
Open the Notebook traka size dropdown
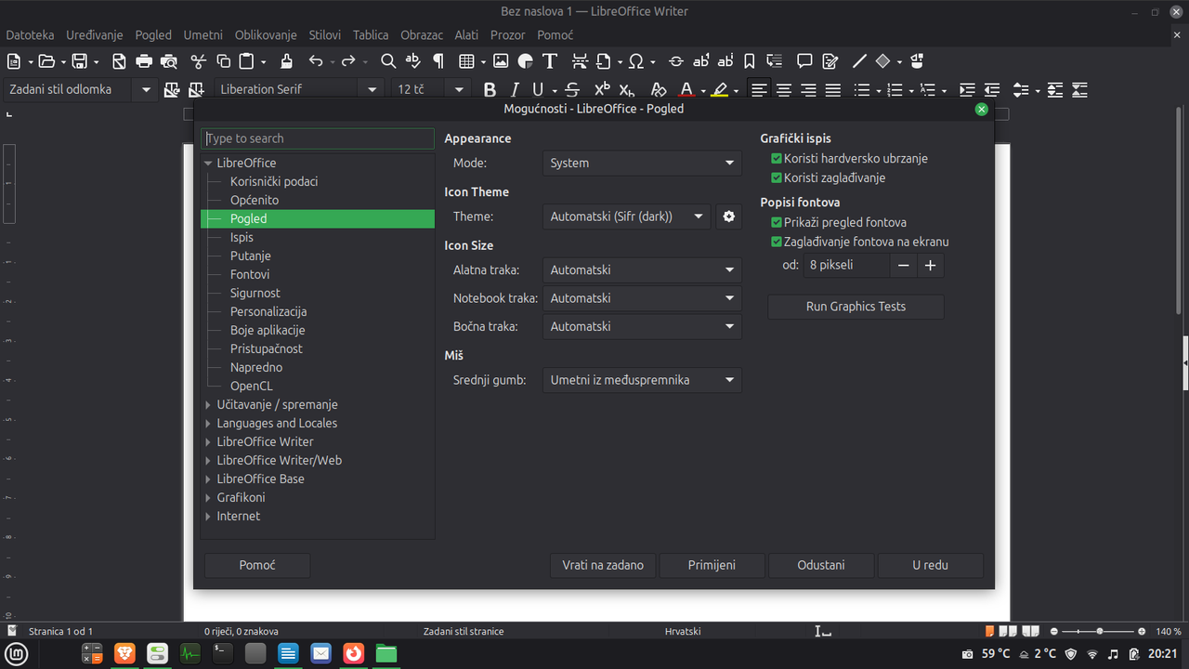tap(642, 298)
